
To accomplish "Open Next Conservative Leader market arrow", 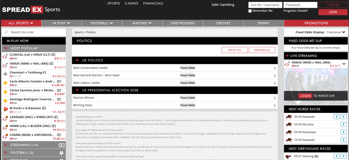I will pyautogui.click(x=275, y=68).
